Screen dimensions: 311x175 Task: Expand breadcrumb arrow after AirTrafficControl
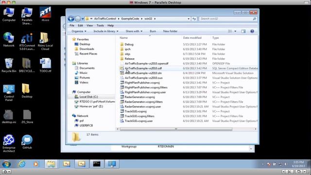(x=119, y=18)
